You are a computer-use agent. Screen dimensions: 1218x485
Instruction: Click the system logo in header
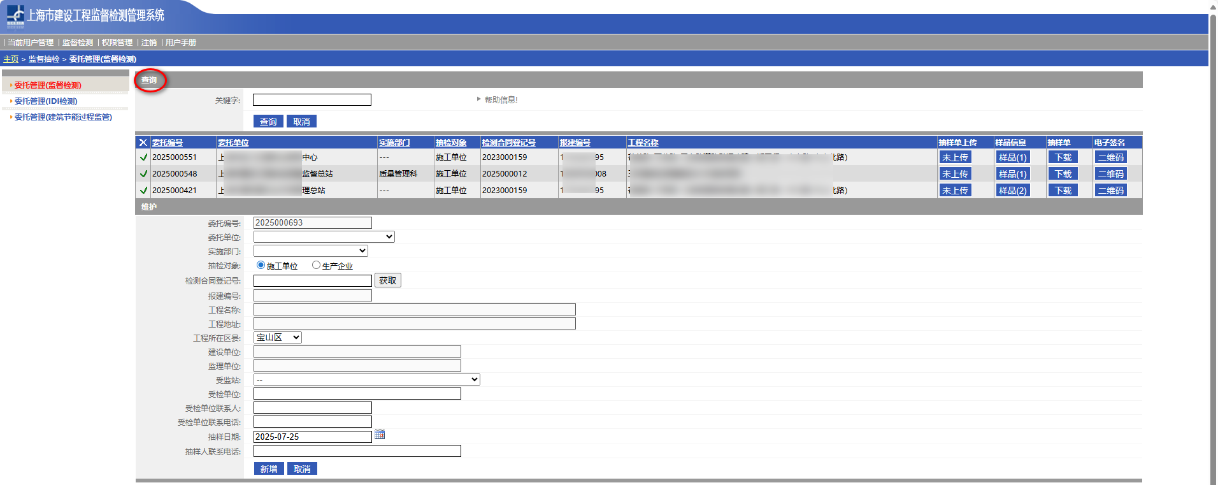15,16
